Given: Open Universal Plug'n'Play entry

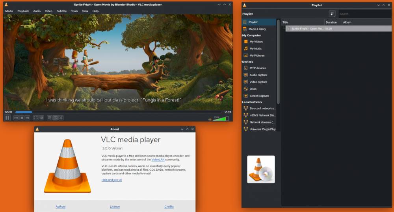Looking at the screenshot, I should click(x=259, y=129).
